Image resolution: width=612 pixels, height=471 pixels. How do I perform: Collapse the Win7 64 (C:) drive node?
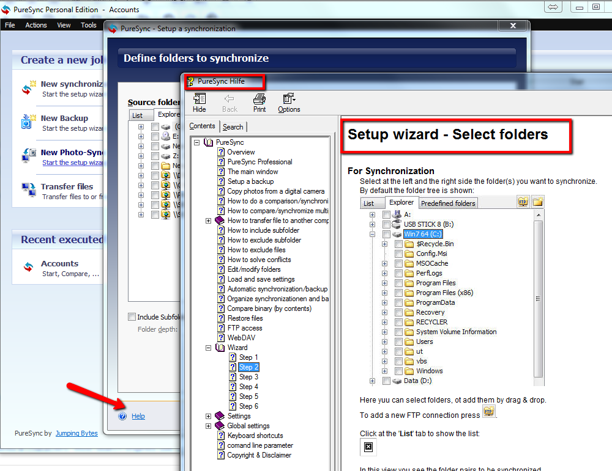372,234
